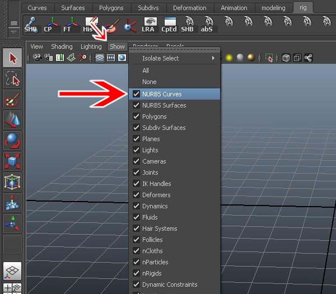Open the shelf options down arrow
Viewport: 336px width, 294px height.
pyautogui.click(x=13, y=32)
